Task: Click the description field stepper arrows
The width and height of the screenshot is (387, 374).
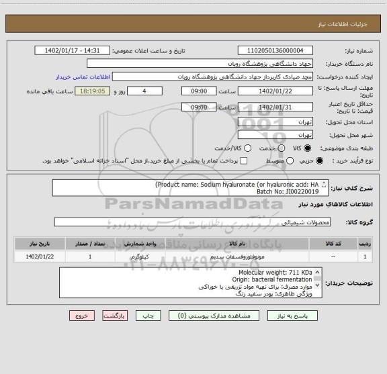Action: (x=324, y=185)
